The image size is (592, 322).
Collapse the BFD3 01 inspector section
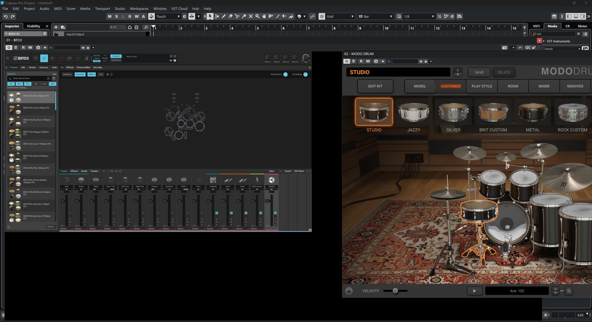pos(6,34)
